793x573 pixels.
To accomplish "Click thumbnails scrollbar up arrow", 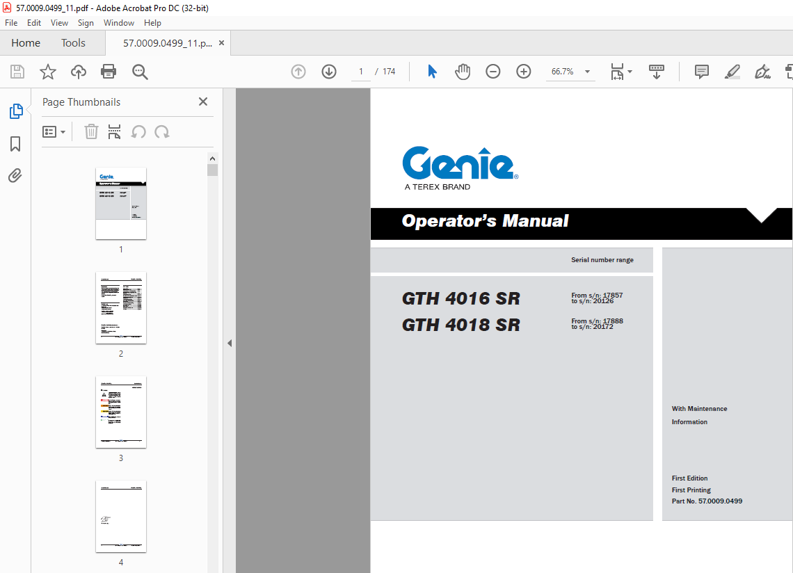I will coord(212,159).
